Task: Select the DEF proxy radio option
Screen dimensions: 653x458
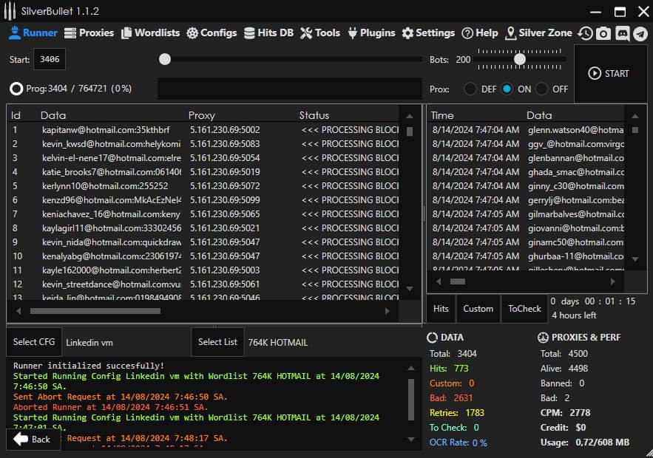Action: pyautogui.click(x=470, y=89)
